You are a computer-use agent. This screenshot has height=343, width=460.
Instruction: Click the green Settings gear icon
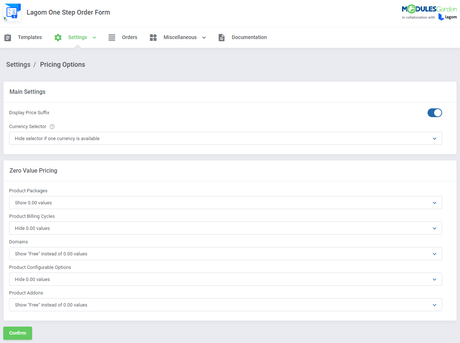pyautogui.click(x=58, y=37)
